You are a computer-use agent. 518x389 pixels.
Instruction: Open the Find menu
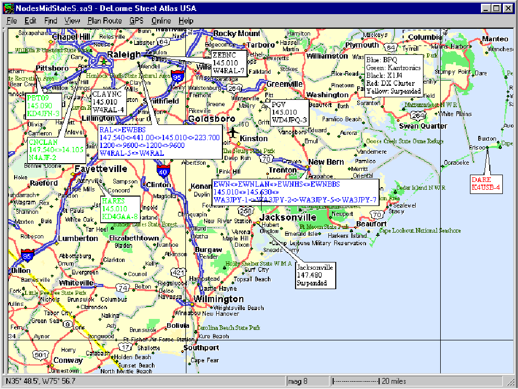[x=51, y=21]
